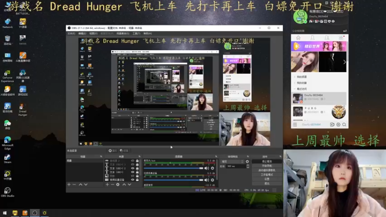Open Mic/Aux audio settings gear
This screenshot has height=217, width=386.
212,168
